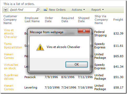This screenshot has height=94, width=127.
Task: Sort by the Ship Via Company Name header
Action: 101,20
